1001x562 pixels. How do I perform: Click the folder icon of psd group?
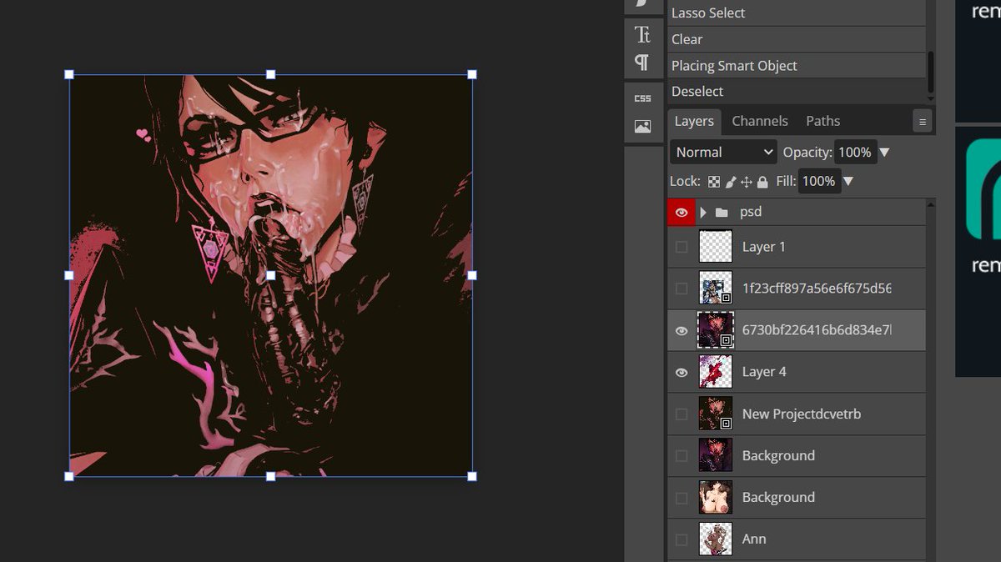(722, 213)
